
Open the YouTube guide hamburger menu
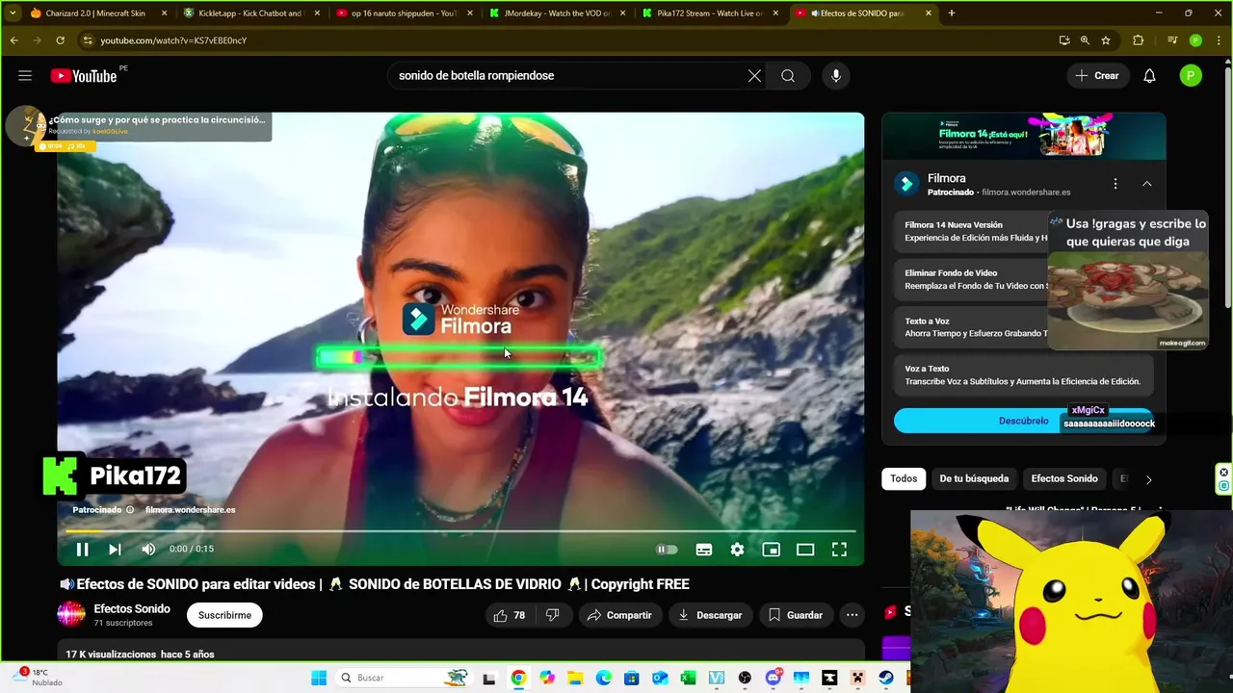point(25,76)
